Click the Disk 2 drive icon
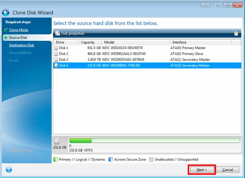245x178 pixels. pos(56,54)
